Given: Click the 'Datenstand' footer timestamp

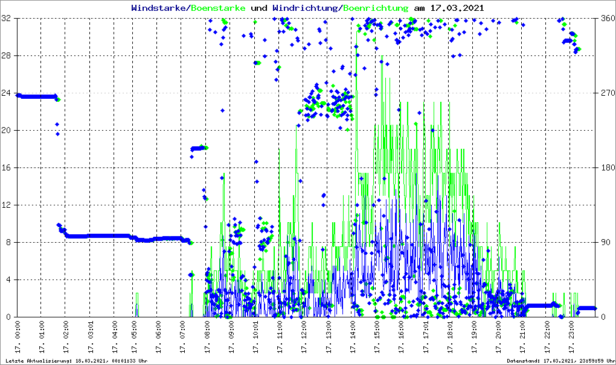Looking at the screenshot, I should (561, 361).
